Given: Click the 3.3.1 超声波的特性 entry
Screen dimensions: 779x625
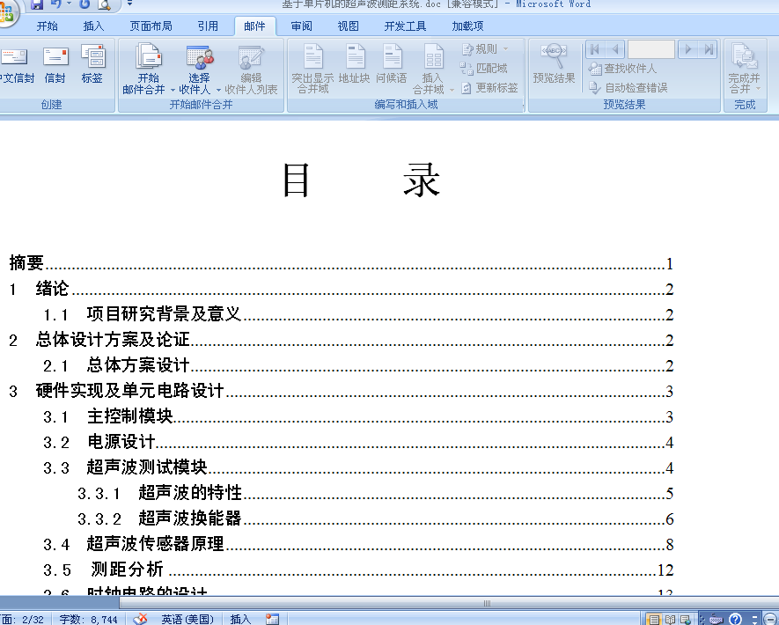Looking at the screenshot, I should pyautogui.click(x=189, y=493).
